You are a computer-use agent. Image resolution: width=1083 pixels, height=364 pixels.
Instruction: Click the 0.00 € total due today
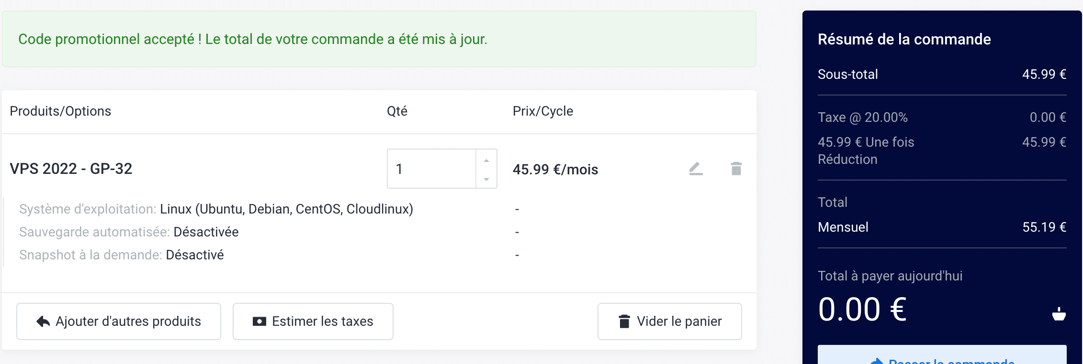862,310
